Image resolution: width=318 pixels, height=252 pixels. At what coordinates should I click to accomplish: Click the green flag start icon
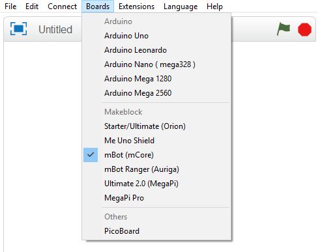coord(283,29)
